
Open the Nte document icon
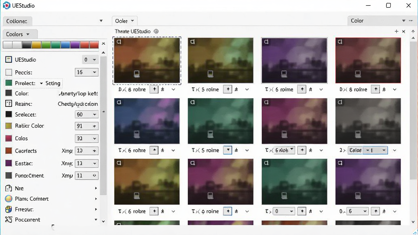click(9, 188)
